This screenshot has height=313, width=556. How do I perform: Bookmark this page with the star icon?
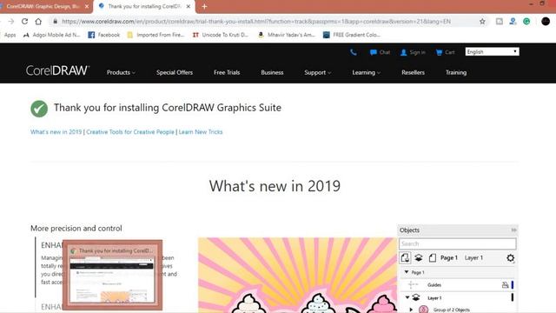point(482,21)
